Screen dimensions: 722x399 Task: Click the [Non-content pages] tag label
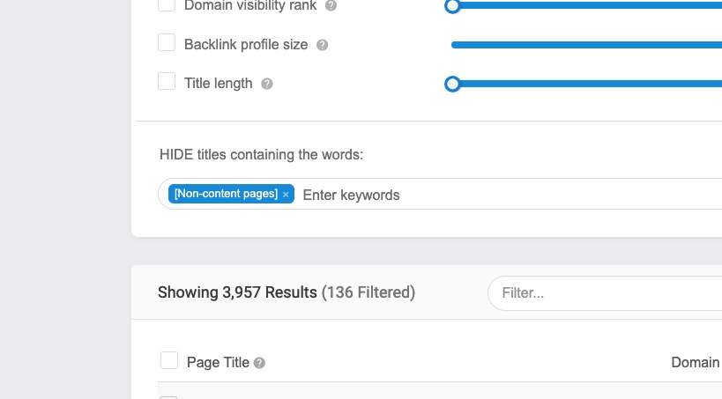pos(226,194)
